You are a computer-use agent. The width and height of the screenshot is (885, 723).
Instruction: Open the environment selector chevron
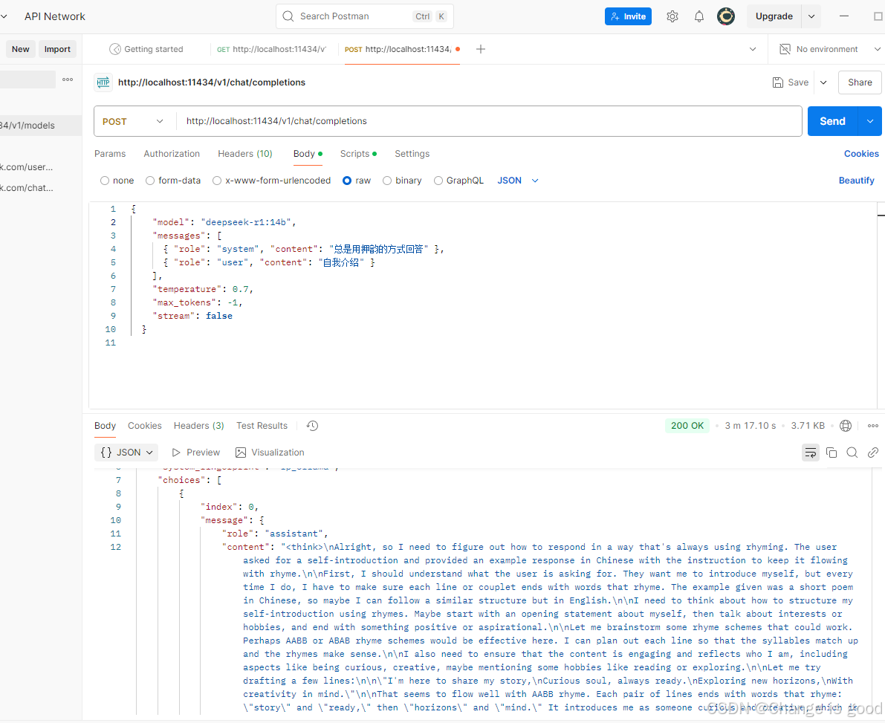[x=877, y=49]
